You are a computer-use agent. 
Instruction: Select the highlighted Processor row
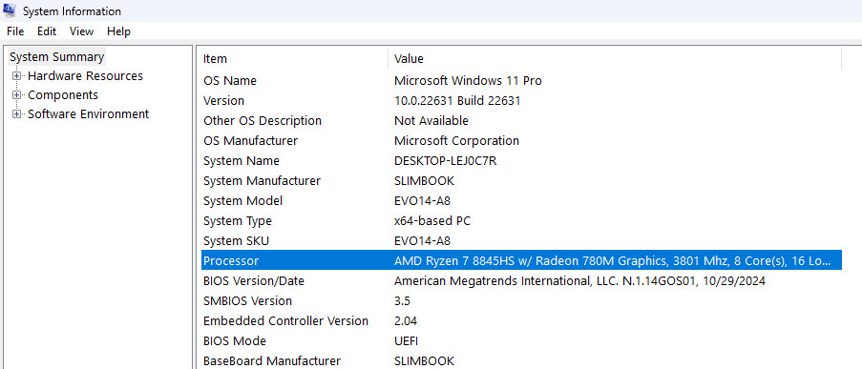(x=521, y=261)
